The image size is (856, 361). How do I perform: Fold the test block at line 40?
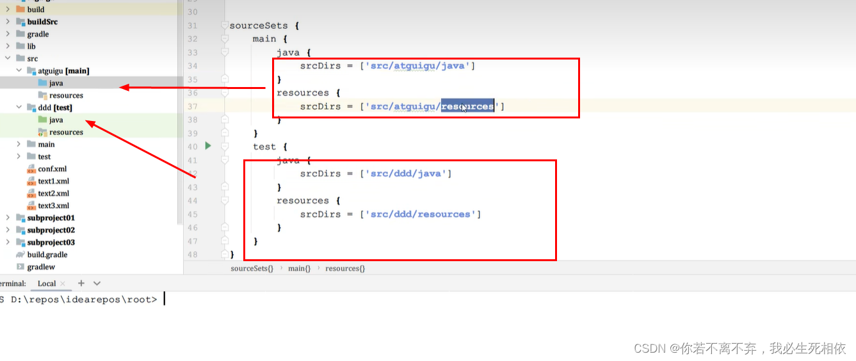224,147
